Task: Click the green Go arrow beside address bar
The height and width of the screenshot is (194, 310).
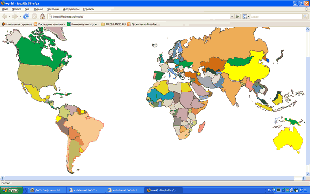Action: pos(238,17)
